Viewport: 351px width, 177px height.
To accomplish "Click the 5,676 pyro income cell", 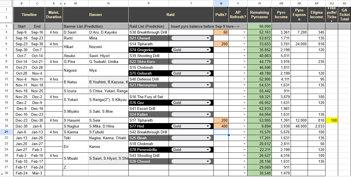I will click(x=281, y=132).
